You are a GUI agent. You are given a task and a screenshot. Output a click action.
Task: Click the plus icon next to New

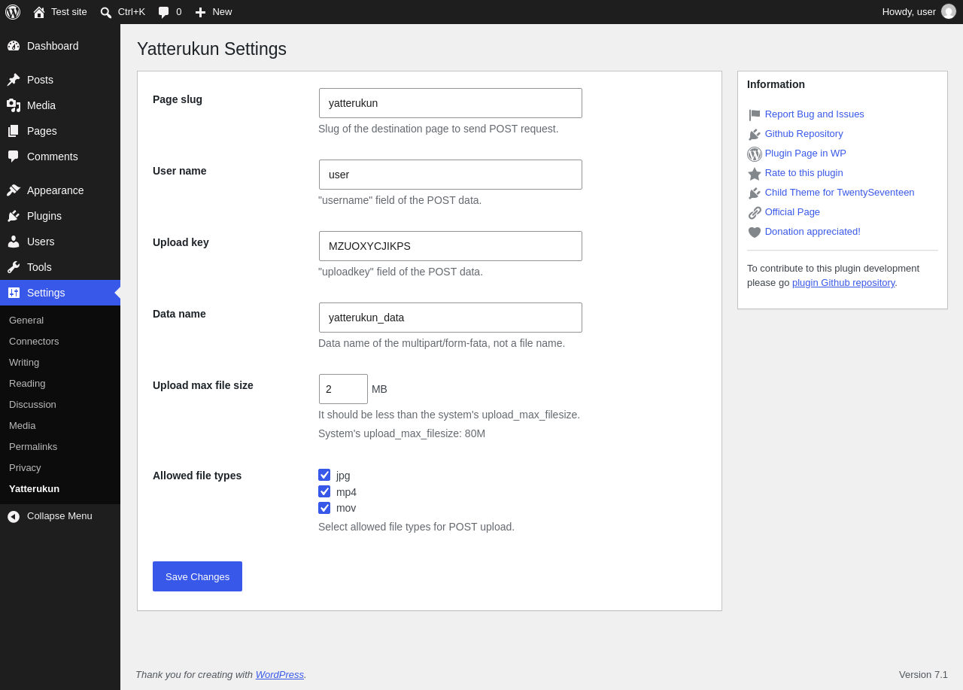[200, 12]
